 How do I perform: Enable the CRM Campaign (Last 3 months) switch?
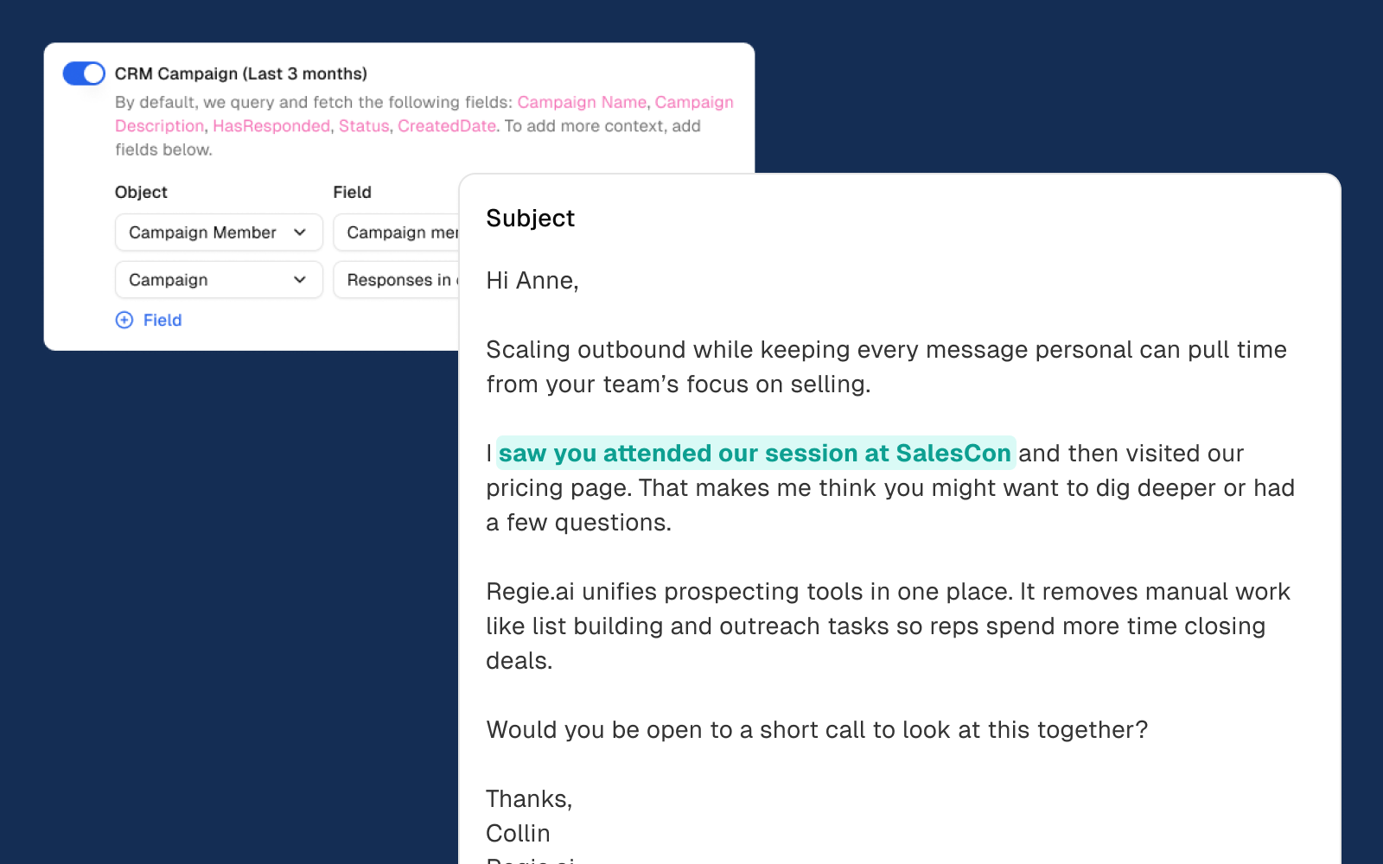(82, 73)
